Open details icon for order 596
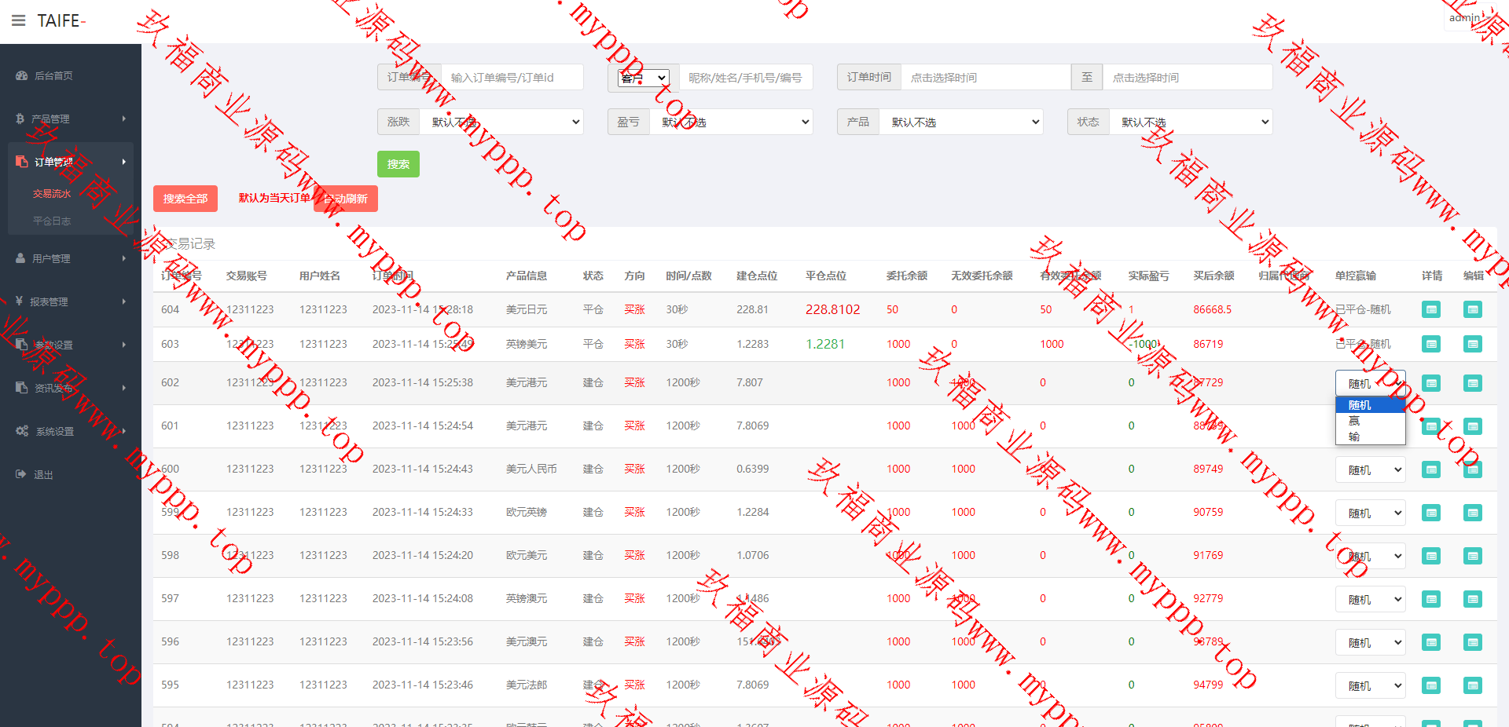 click(x=1431, y=642)
